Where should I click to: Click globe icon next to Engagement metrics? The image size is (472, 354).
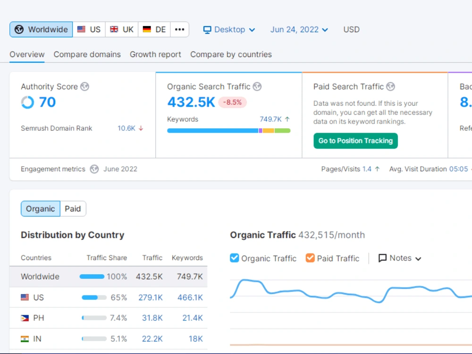pyautogui.click(x=94, y=169)
